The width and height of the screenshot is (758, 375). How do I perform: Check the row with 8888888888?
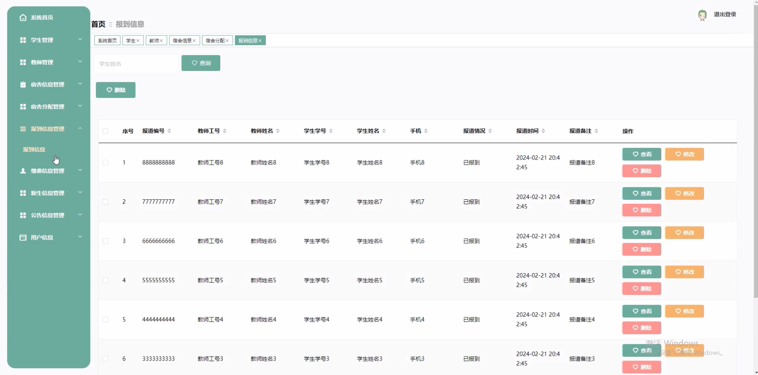coord(106,163)
